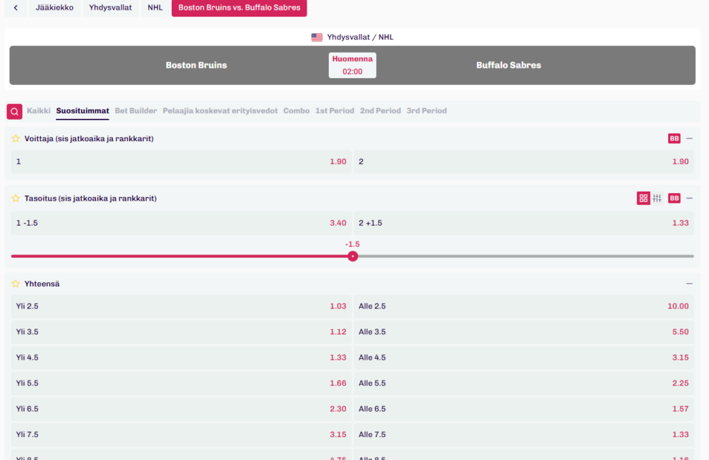Collapse the Tasoitus section
The height and width of the screenshot is (460, 709).
coord(689,199)
